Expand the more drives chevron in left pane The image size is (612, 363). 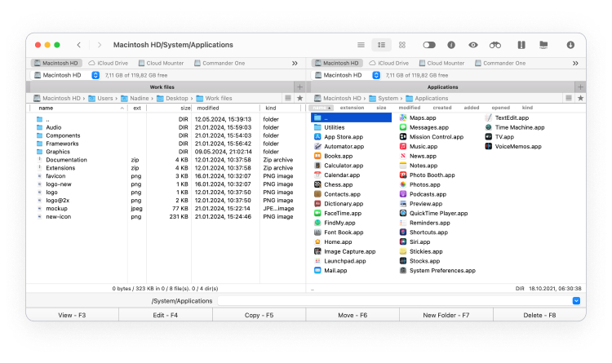(x=295, y=64)
